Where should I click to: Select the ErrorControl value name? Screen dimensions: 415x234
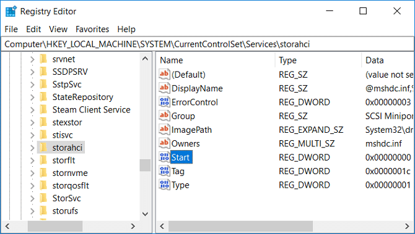[194, 102]
